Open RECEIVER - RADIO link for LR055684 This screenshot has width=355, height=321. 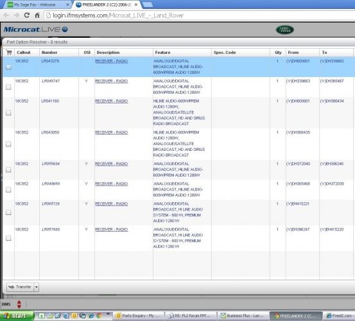click(112, 164)
